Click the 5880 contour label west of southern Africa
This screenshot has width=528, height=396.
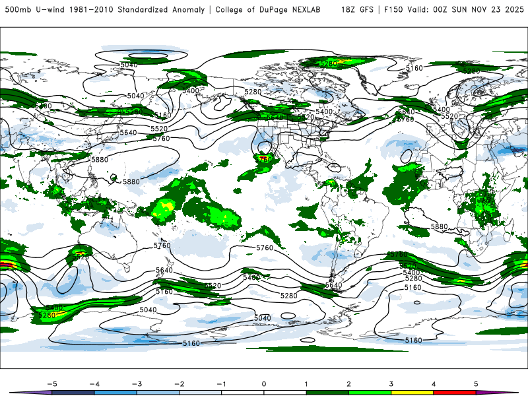(439, 226)
